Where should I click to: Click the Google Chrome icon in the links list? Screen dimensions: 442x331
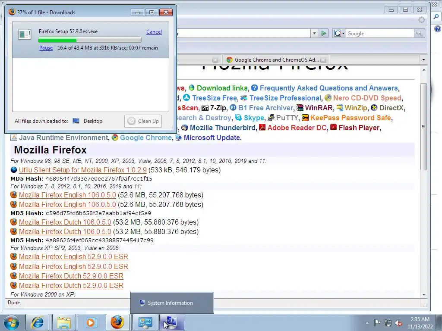(115, 137)
